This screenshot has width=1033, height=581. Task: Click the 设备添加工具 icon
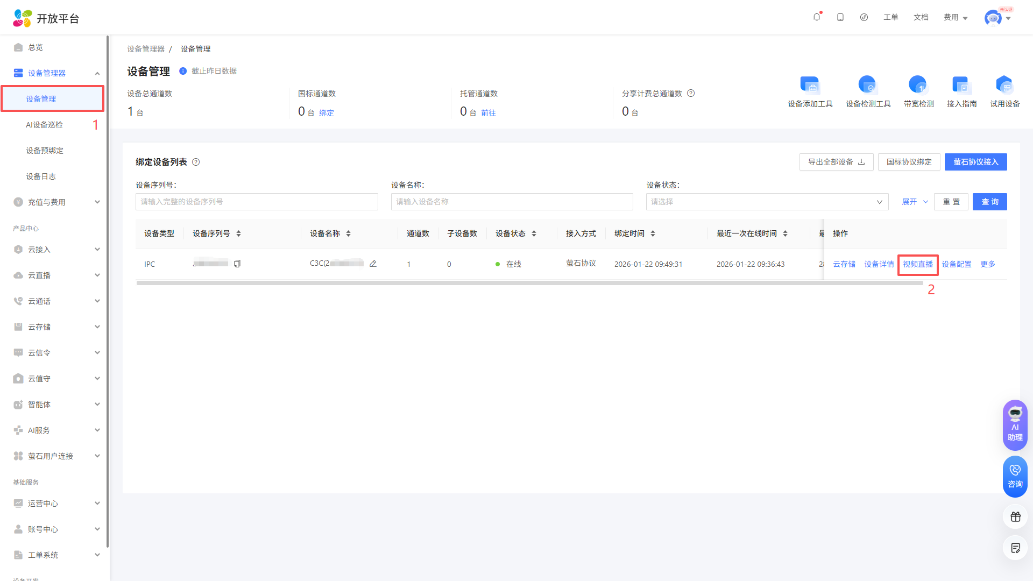pyautogui.click(x=810, y=86)
